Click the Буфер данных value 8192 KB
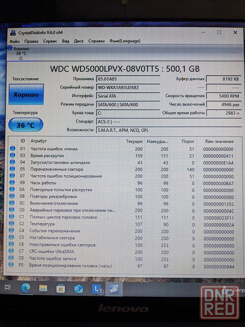 [224, 79]
